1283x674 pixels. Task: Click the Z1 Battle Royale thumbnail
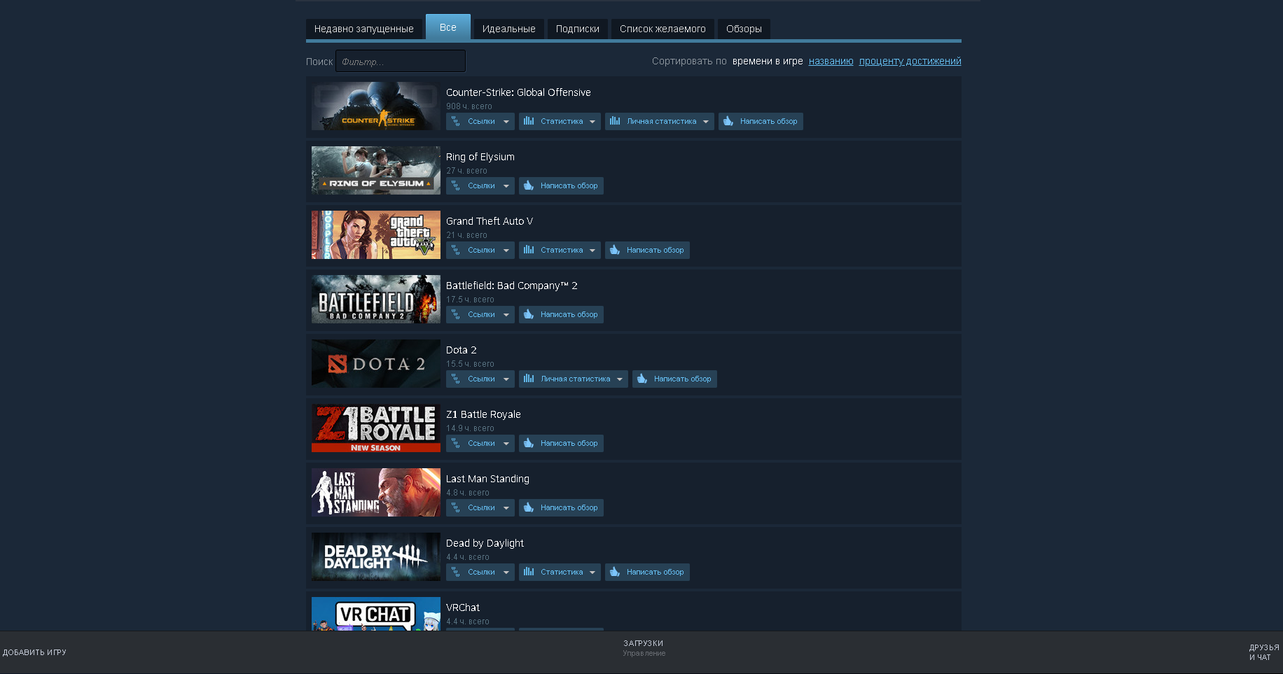376,428
